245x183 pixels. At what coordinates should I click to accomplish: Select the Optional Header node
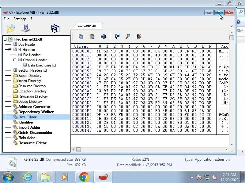coord(35,60)
